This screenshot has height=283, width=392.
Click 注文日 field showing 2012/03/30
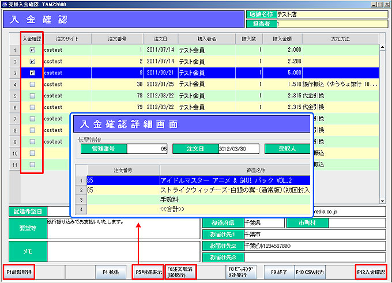(239, 149)
